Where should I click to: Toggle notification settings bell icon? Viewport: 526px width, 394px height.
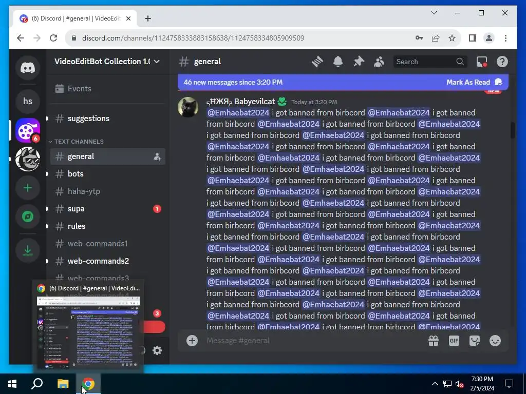338,62
